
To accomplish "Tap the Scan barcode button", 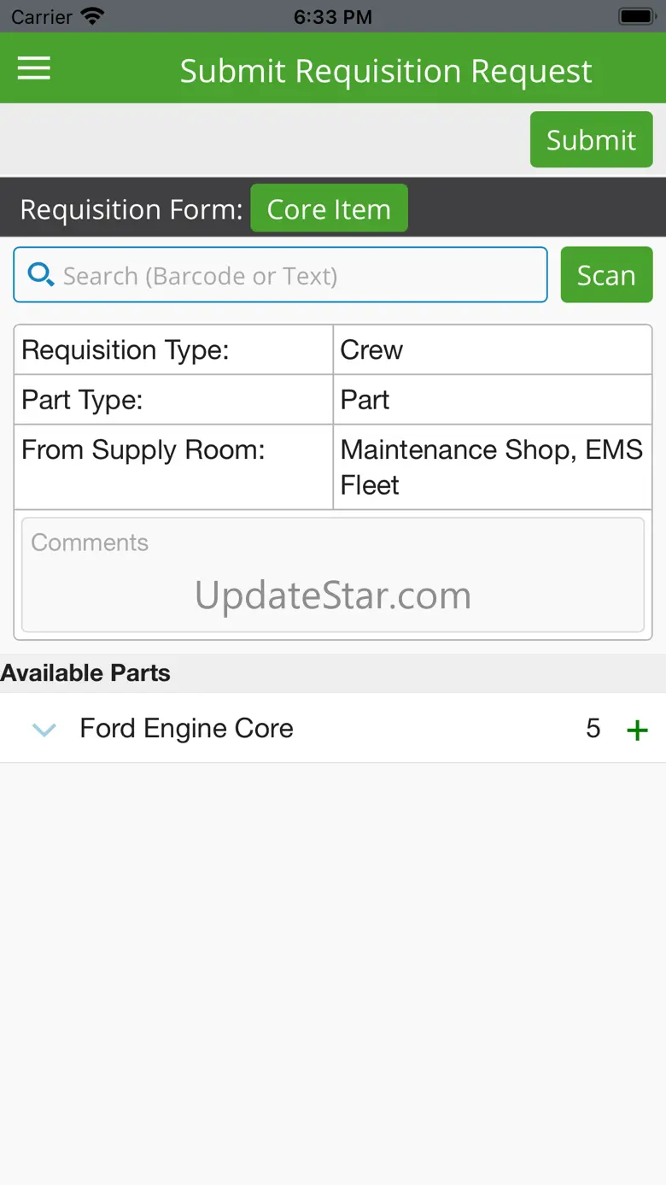I will tap(606, 275).
